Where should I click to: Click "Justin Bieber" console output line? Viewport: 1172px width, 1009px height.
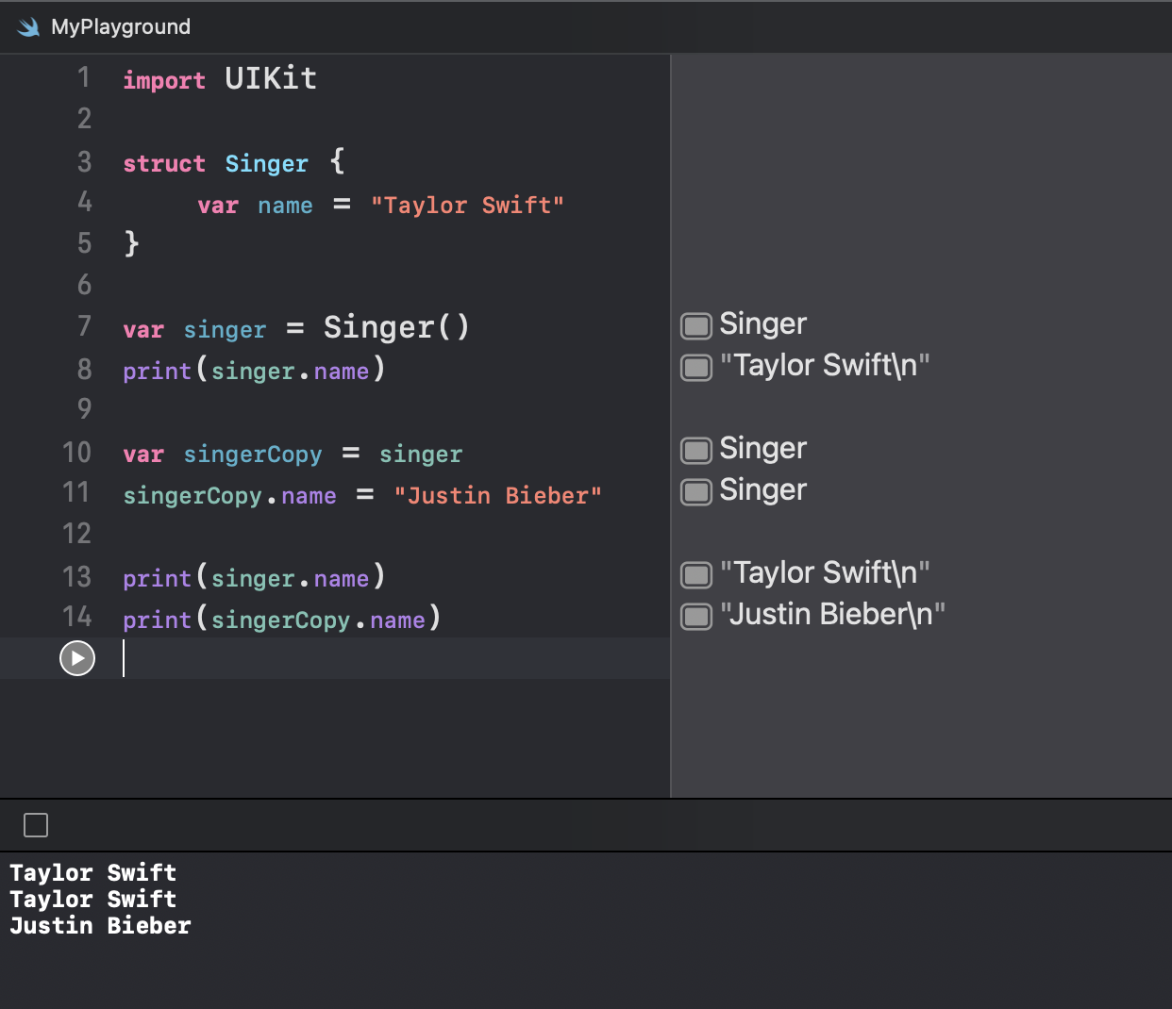pos(100,925)
